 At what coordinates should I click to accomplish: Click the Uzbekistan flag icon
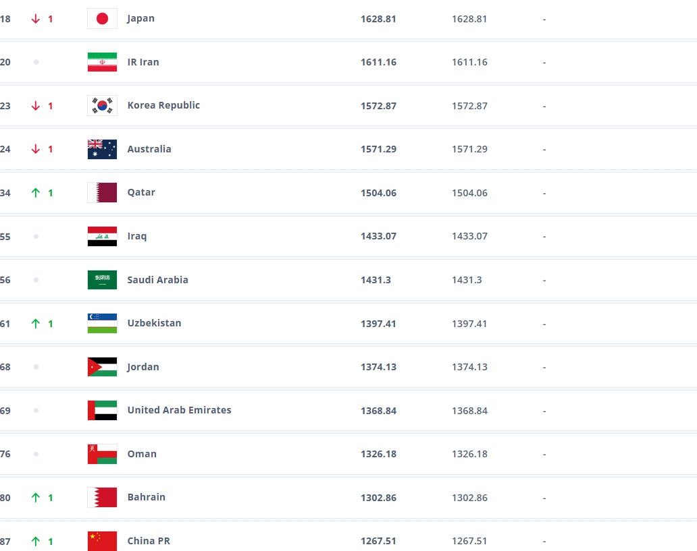click(102, 323)
